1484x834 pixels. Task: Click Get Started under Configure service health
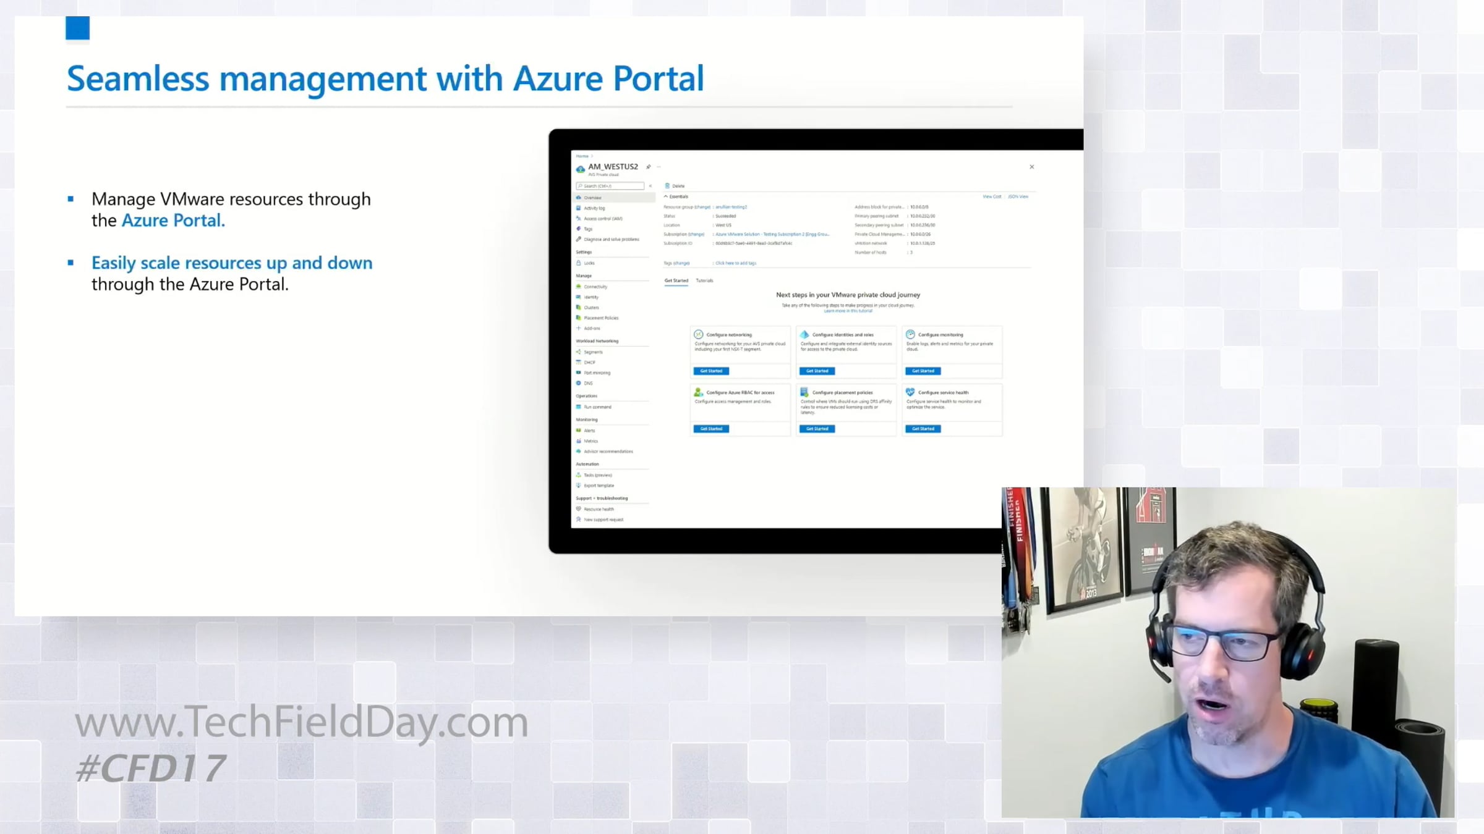pyautogui.click(x=923, y=429)
